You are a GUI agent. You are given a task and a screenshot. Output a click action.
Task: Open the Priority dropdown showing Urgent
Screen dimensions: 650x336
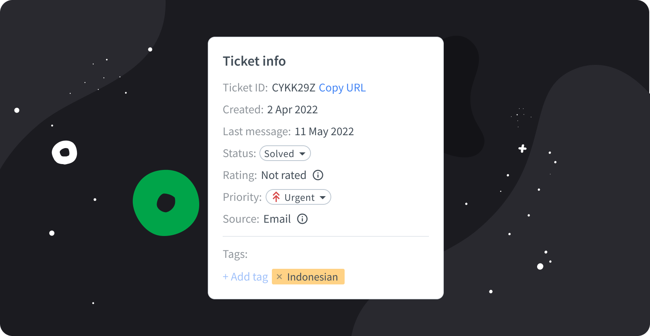pyautogui.click(x=298, y=197)
